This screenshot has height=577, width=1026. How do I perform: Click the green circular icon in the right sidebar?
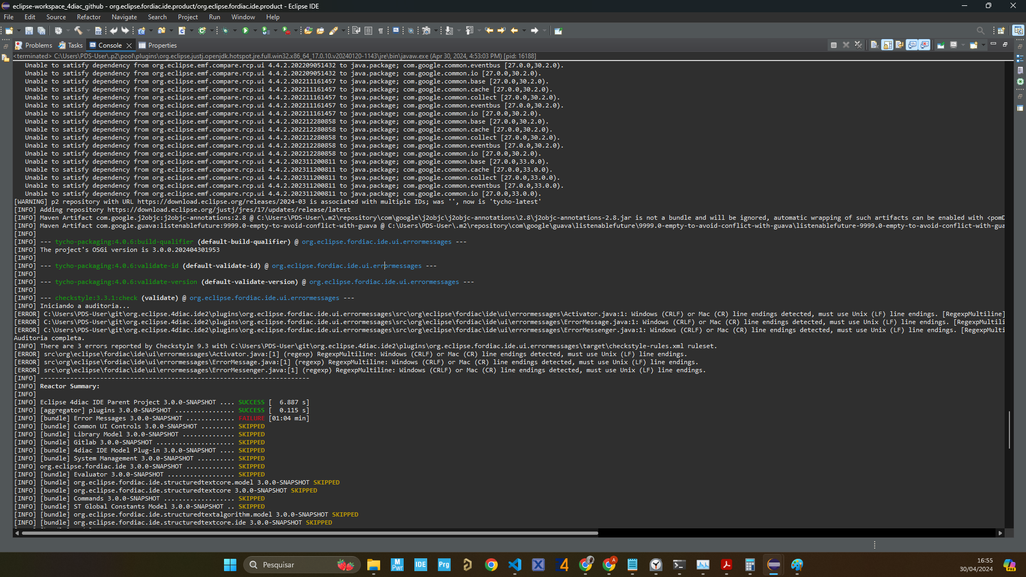pyautogui.click(x=1020, y=81)
